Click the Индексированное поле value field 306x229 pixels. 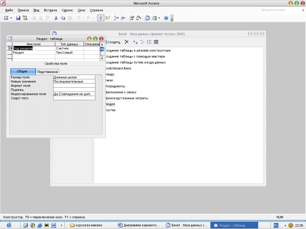(x=74, y=94)
